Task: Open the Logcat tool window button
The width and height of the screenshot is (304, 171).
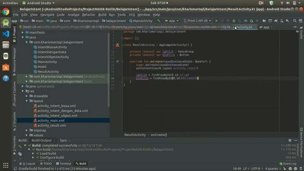Action: click(x=28, y=163)
